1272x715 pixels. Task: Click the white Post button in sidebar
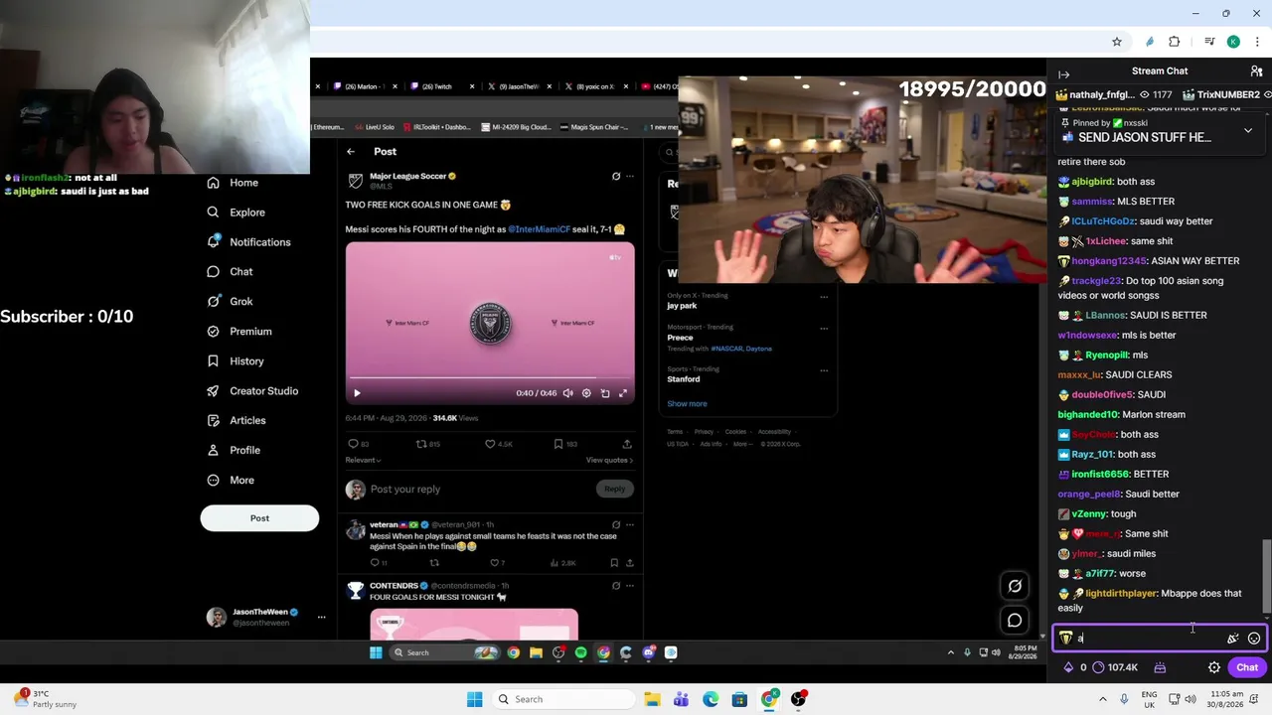259,518
